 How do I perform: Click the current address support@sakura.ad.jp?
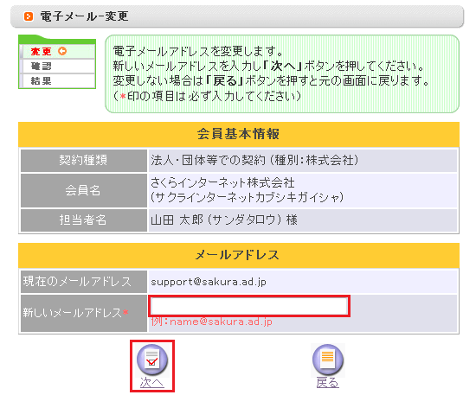[x=209, y=282]
